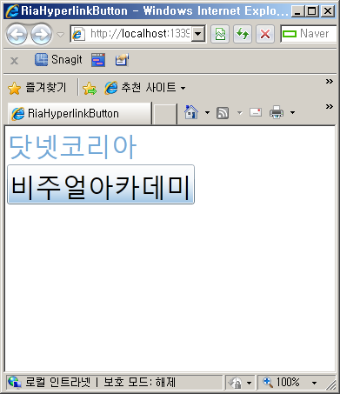Viewport: 340px width, 394px height.
Task: Expand the RSS feeds dropdown arrow
Action: point(240,112)
